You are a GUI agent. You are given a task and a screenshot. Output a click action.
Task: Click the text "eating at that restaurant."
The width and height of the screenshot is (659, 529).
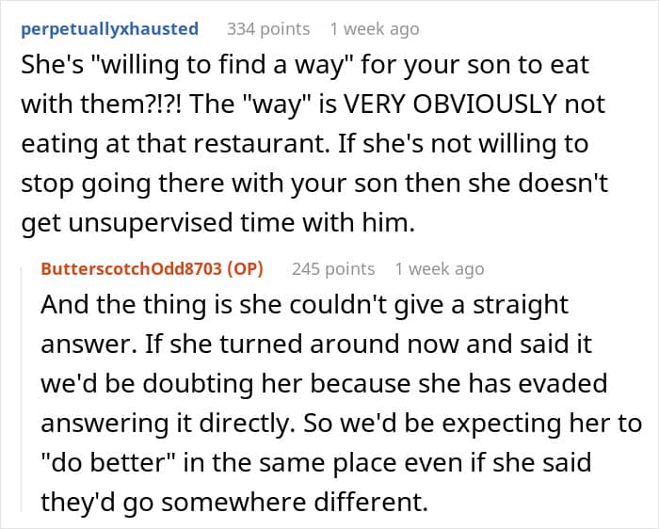point(175,144)
